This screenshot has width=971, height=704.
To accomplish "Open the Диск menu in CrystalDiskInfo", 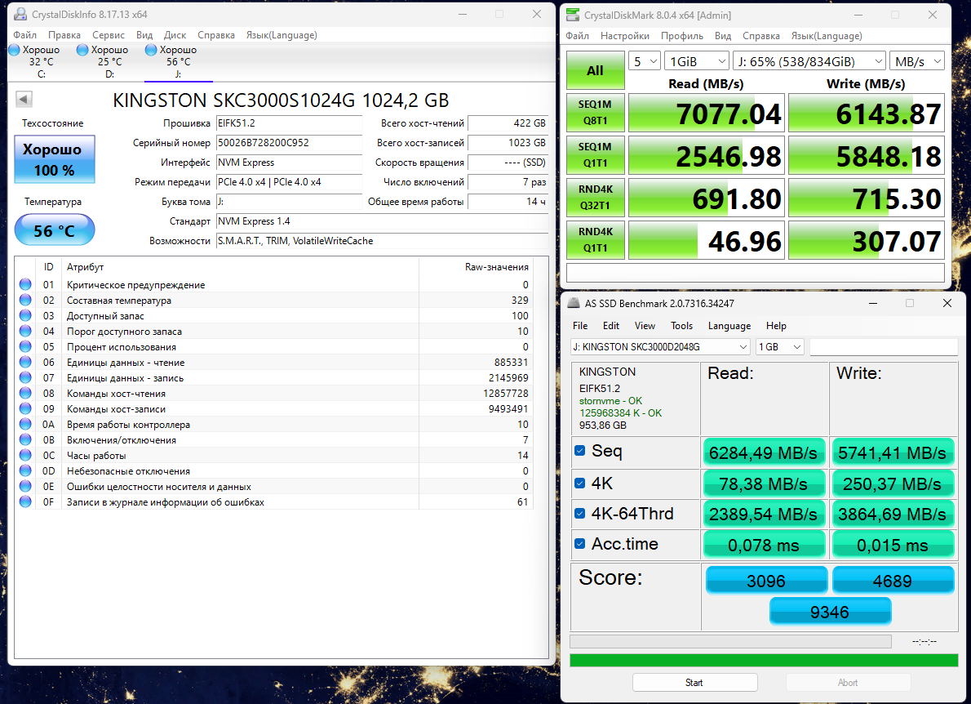I will (x=175, y=35).
